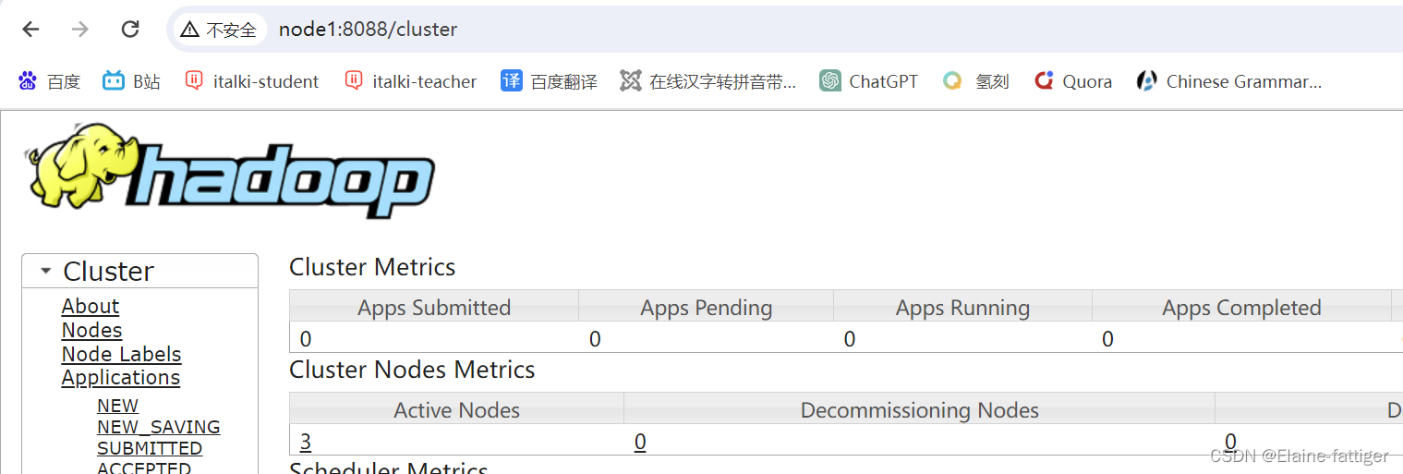Image resolution: width=1403 pixels, height=474 pixels.
Task: Open the B站 bookmark
Action: pos(131,81)
